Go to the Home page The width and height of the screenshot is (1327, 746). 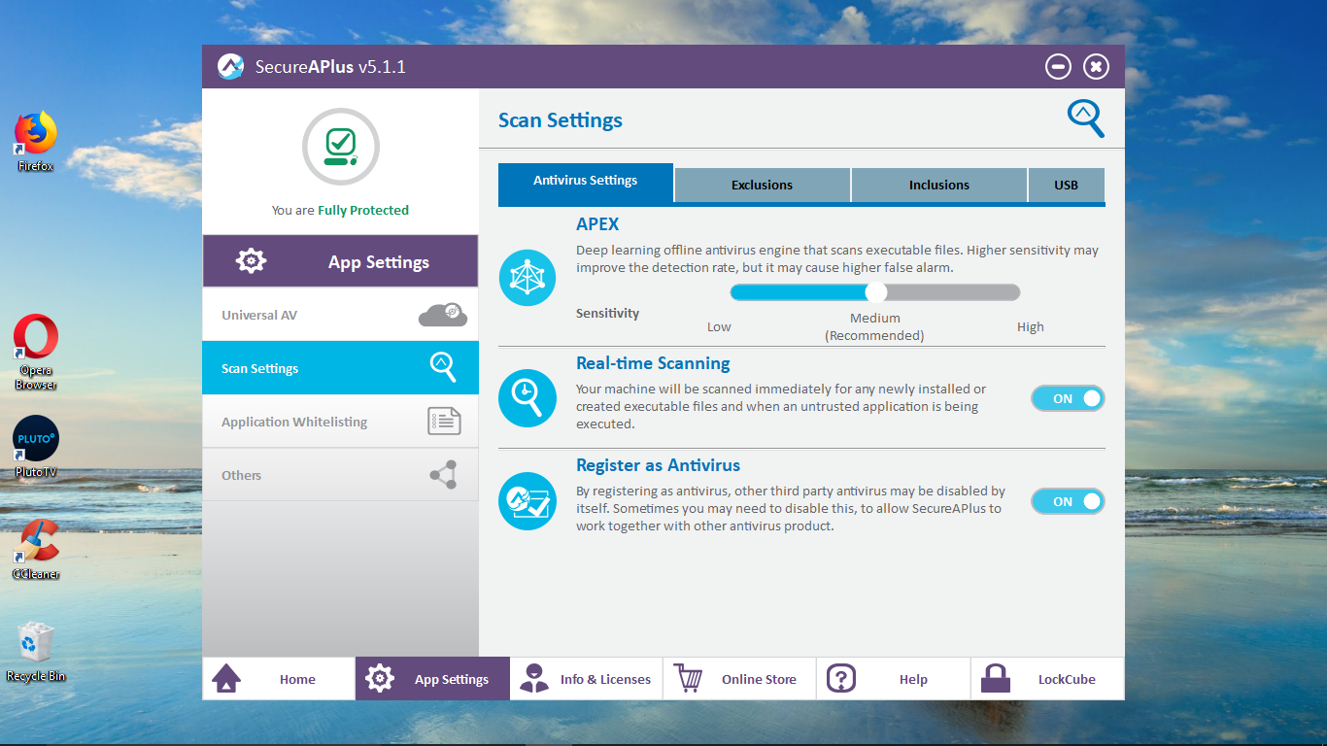(279, 679)
